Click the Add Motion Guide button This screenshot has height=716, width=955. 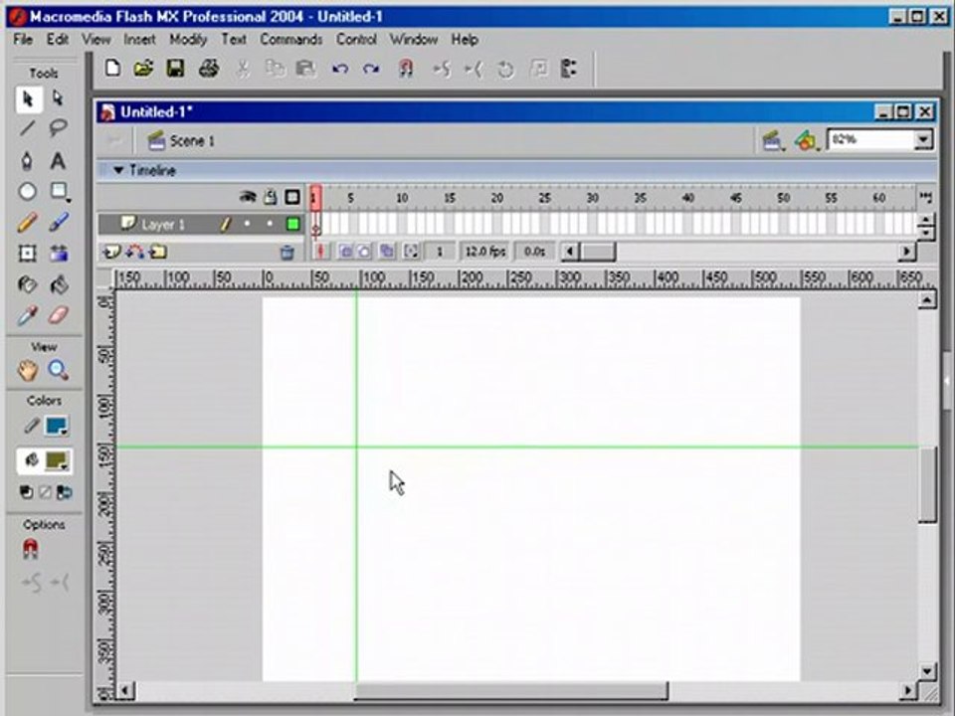point(135,252)
